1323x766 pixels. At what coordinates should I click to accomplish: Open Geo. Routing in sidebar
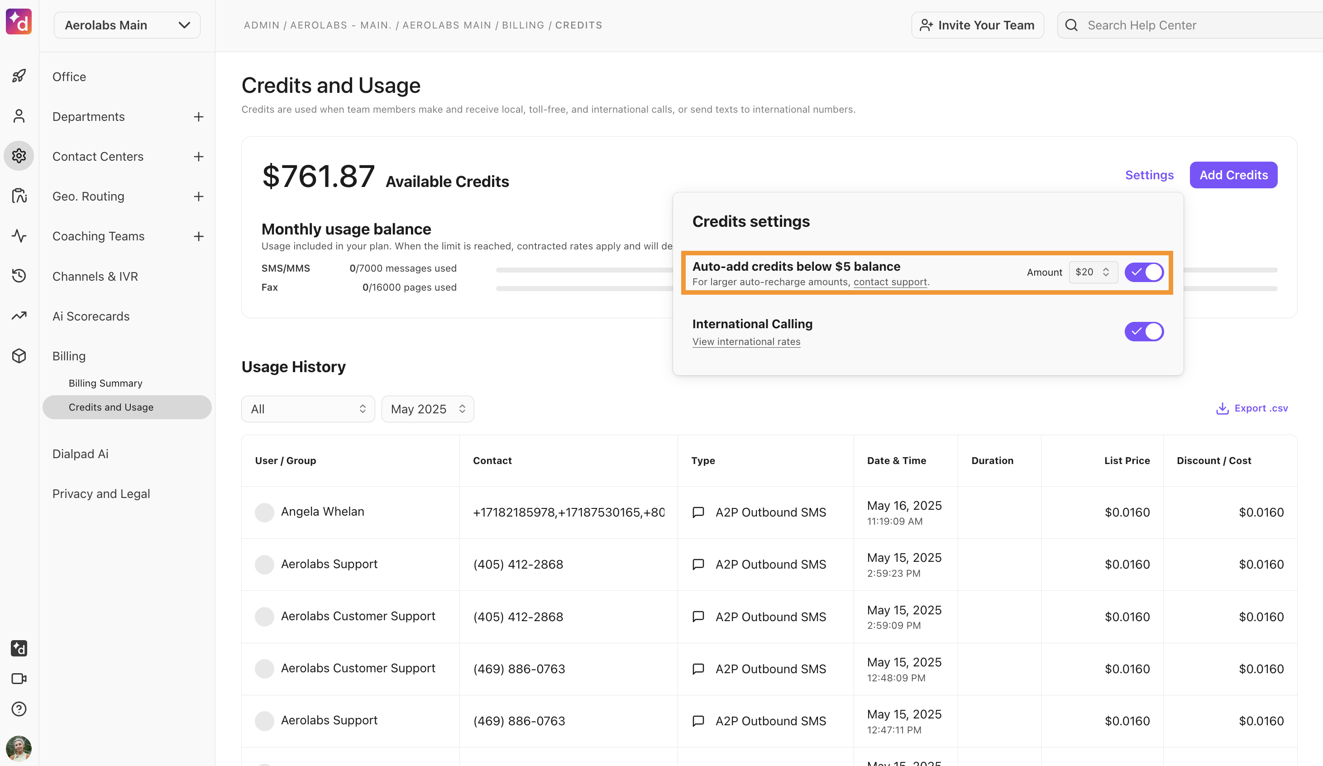pyautogui.click(x=89, y=196)
